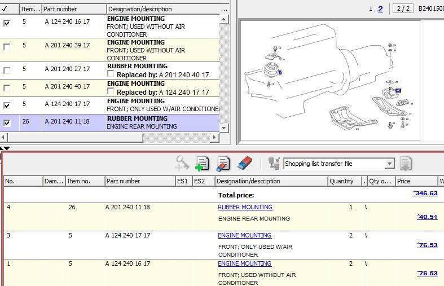Image resolution: width=444 pixels, height=286 pixels.
Task: Tick 'Replaced by: A 201 240 40 17' checkbox
Action: (111, 74)
